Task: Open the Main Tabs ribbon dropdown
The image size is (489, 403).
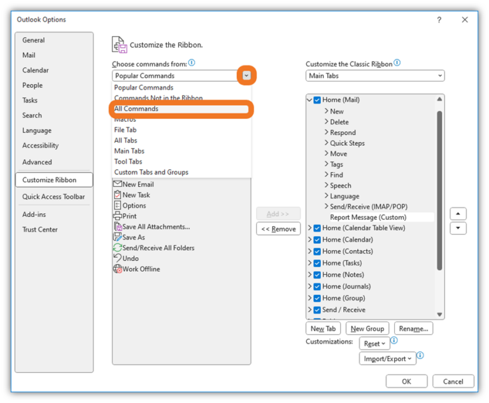Action: pyautogui.click(x=375, y=76)
